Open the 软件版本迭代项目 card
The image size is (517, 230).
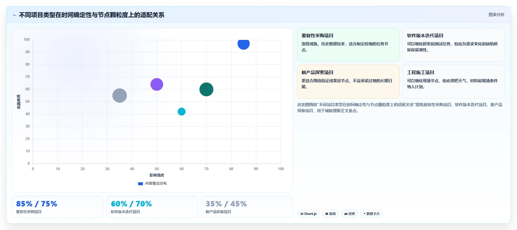point(454,45)
